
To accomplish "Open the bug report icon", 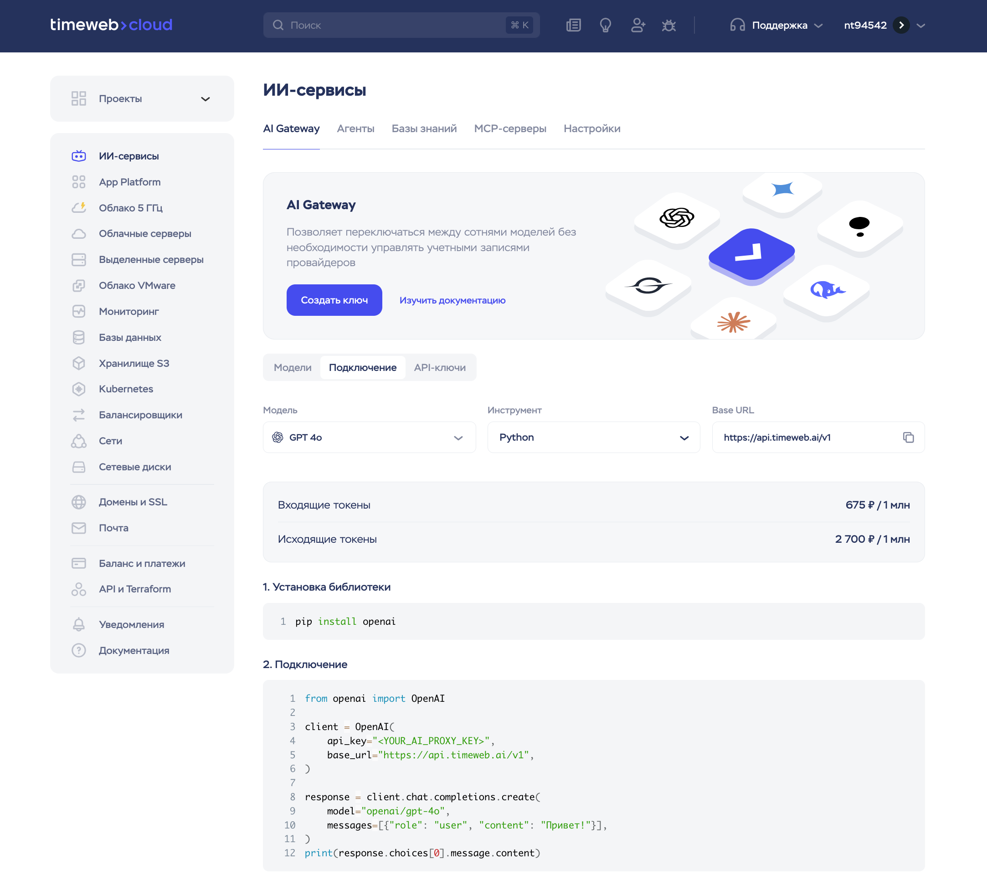I will (669, 25).
